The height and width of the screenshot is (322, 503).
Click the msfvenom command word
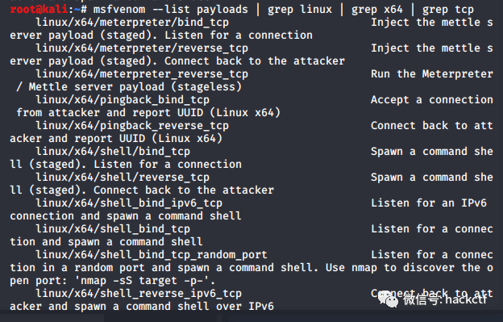tap(119, 10)
